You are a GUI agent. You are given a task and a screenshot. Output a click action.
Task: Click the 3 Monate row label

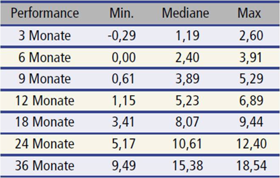[x=45, y=35]
